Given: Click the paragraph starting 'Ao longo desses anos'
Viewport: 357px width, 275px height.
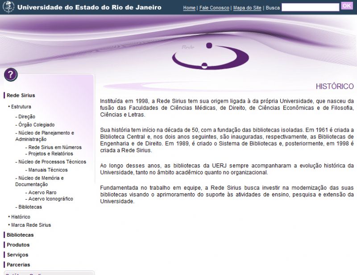Looking at the screenshot, I should [227, 169].
